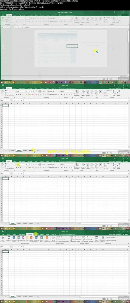Click the Name Box showing A1 in third frame
The image size is (130, 303).
click(x=5, y=174)
